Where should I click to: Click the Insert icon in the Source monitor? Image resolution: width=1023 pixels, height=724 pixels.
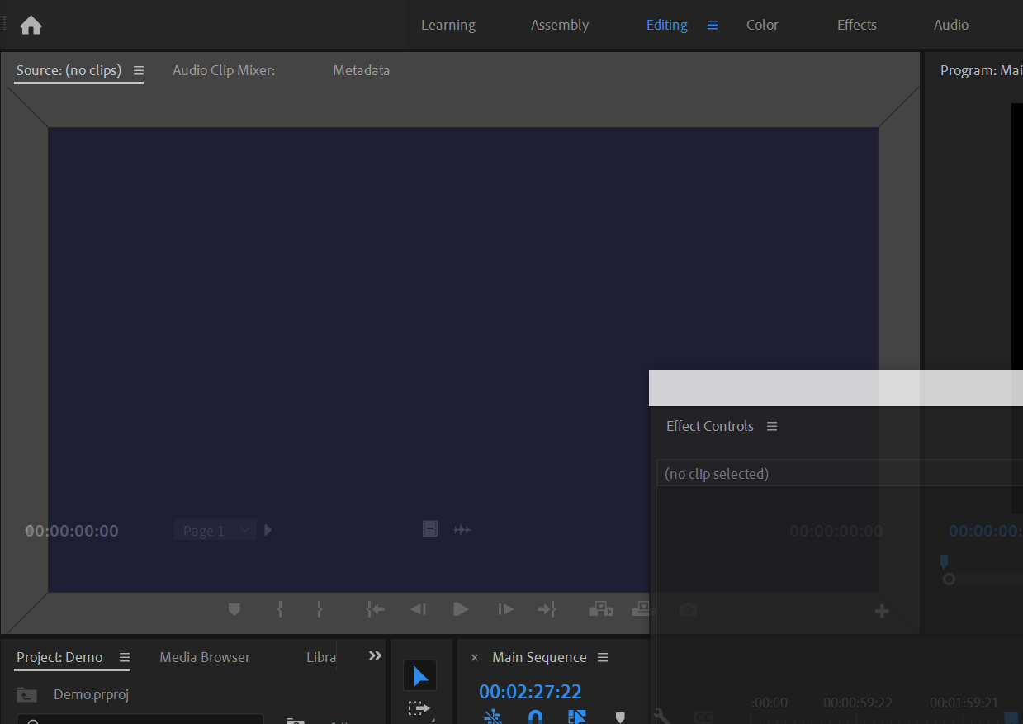[x=600, y=608]
